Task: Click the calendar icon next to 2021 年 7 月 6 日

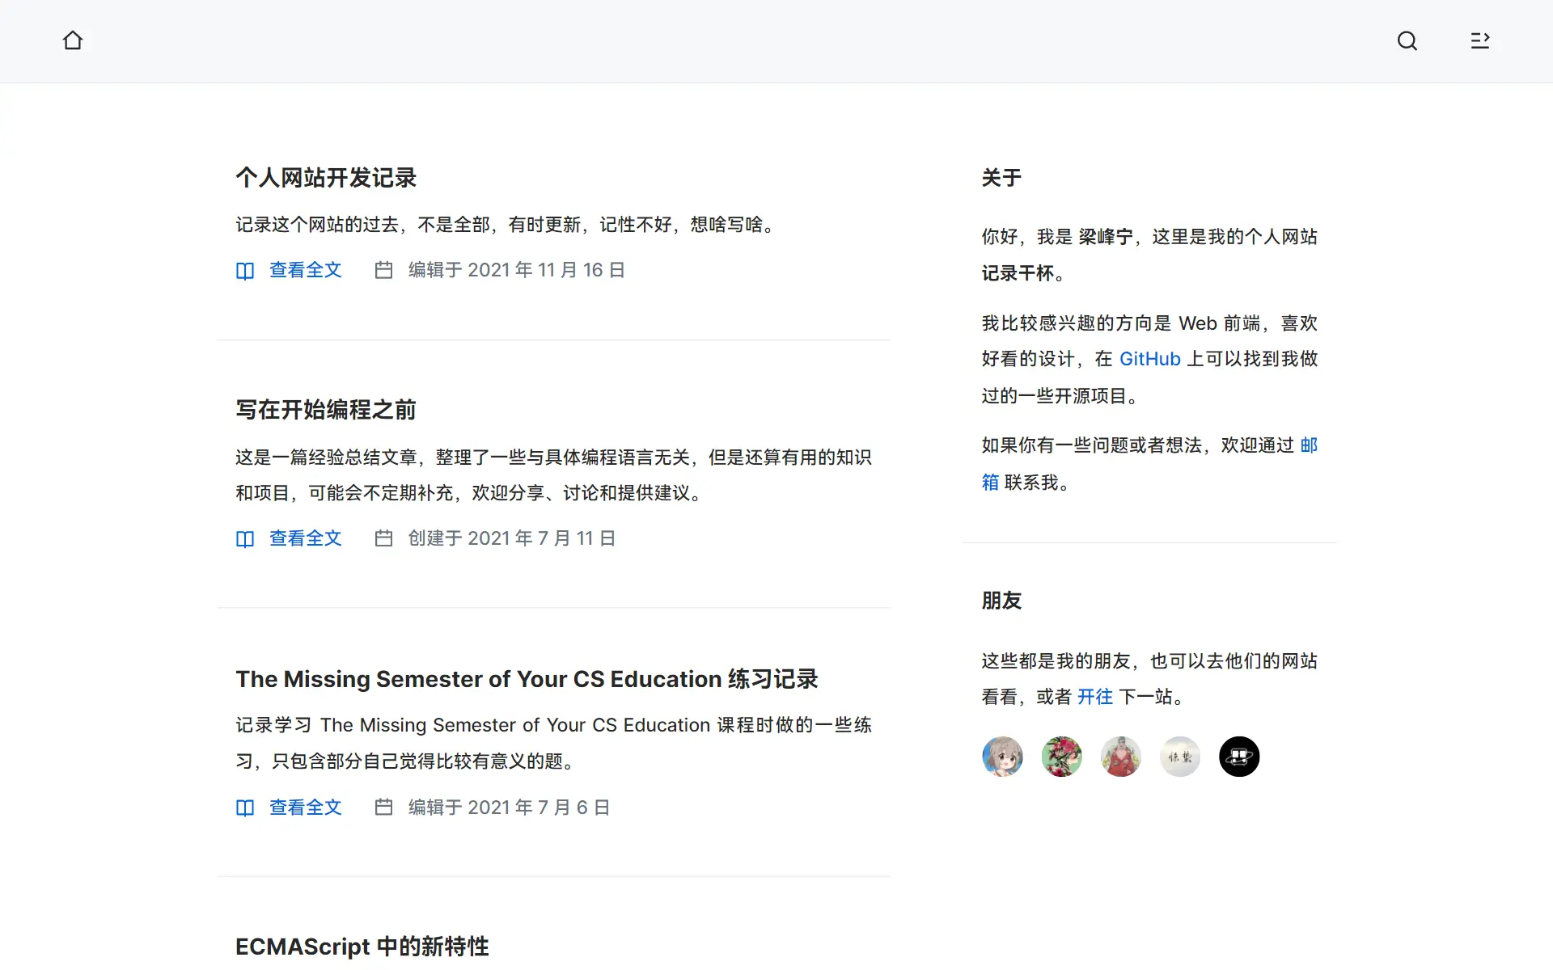Action: tap(384, 808)
